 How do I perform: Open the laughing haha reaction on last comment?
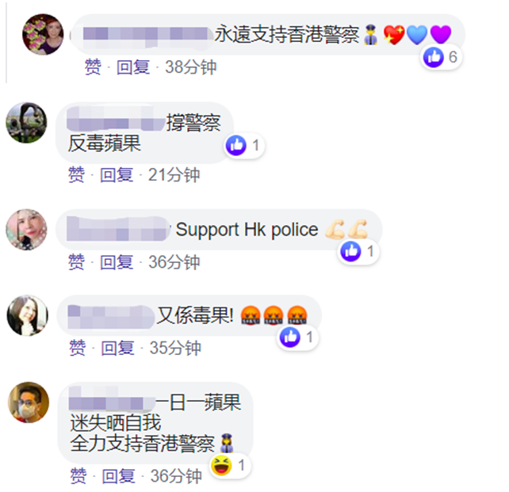[x=221, y=465]
